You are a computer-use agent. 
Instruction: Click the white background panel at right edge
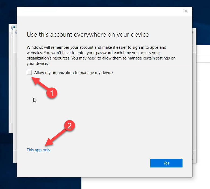click(x=202, y=108)
